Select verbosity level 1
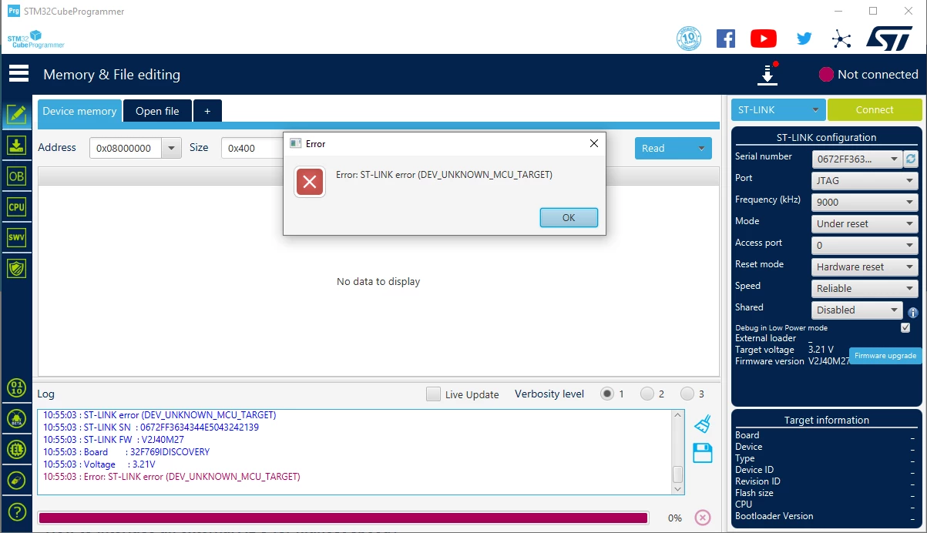Viewport: 927px width, 533px height. click(607, 394)
